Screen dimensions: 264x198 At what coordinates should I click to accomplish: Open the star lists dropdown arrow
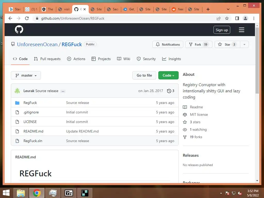coord(244,44)
